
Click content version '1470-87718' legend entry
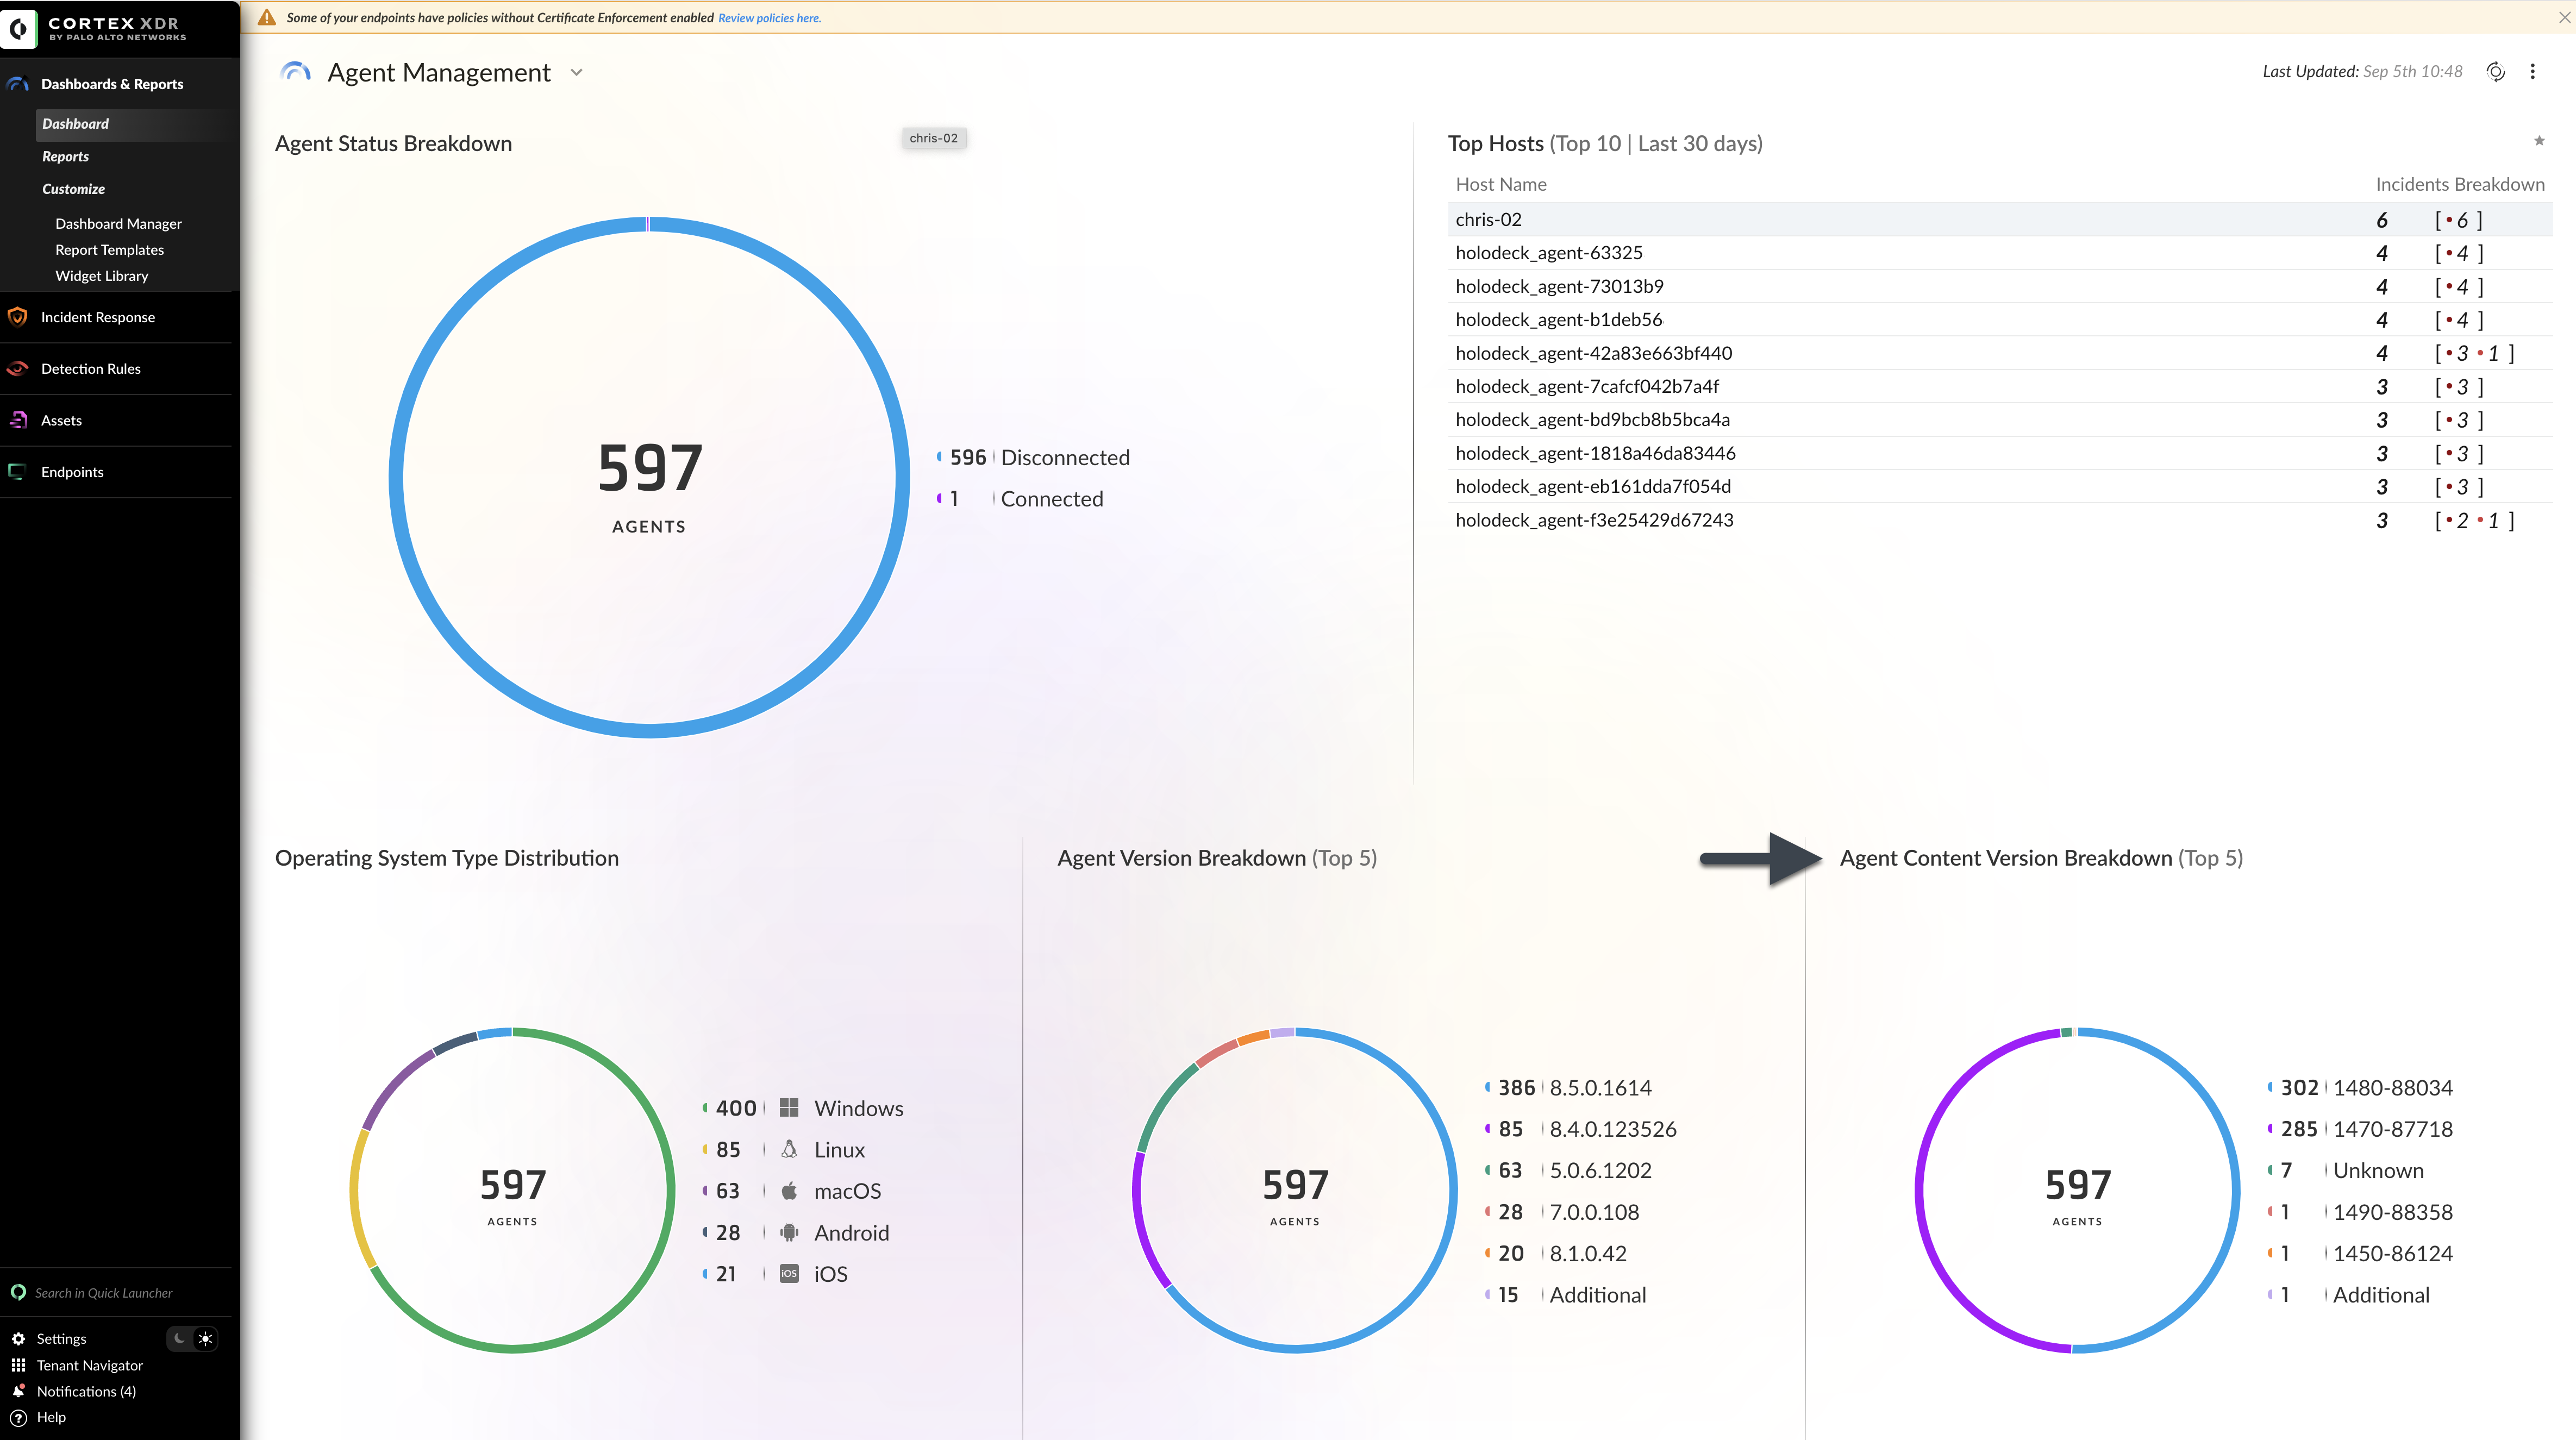pos(2393,1129)
